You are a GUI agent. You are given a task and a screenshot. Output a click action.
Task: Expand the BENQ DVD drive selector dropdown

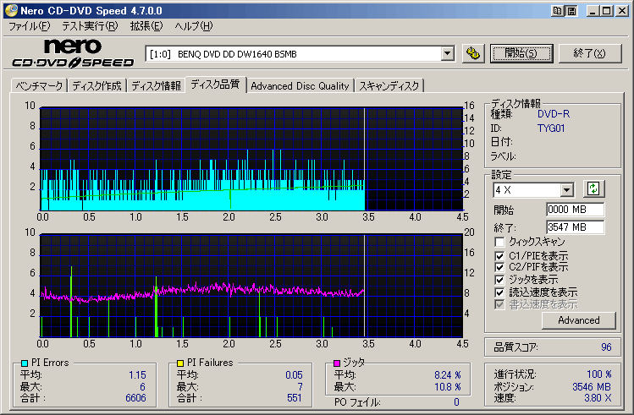(447, 54)
